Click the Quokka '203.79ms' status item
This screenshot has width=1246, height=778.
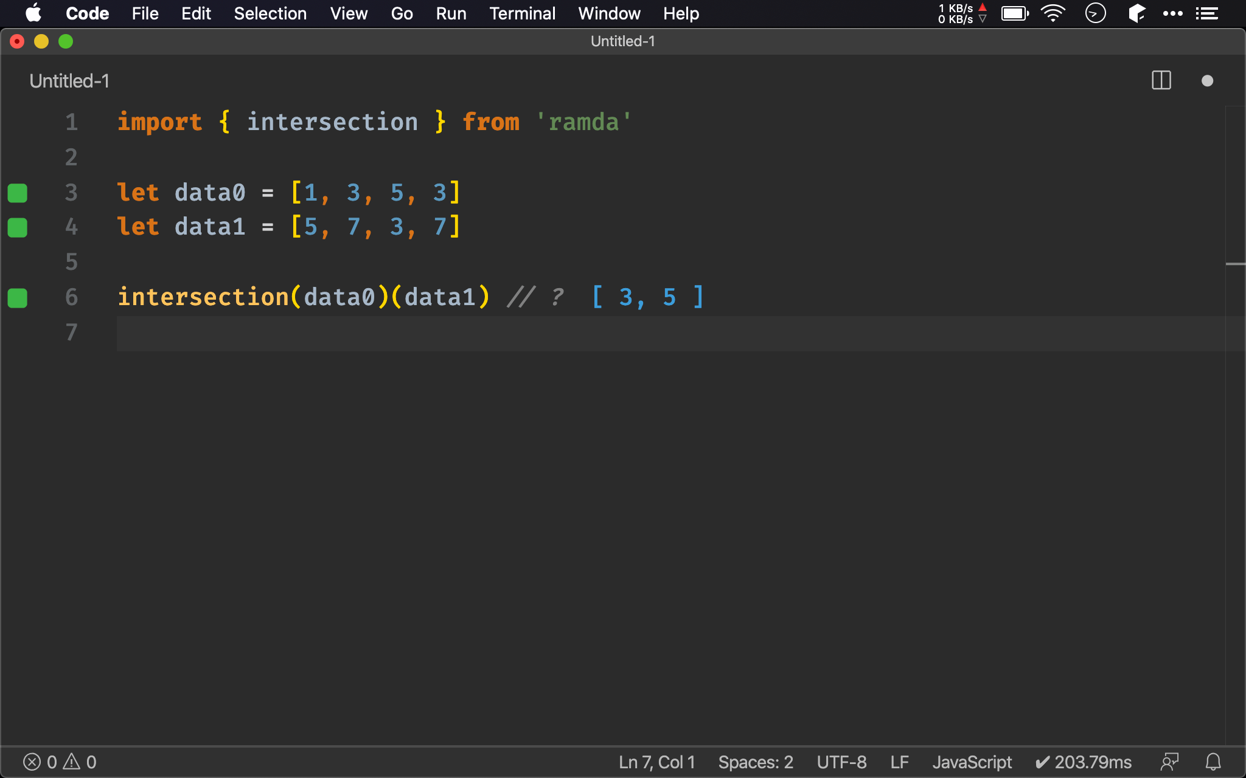click(x=1083, y=762)
